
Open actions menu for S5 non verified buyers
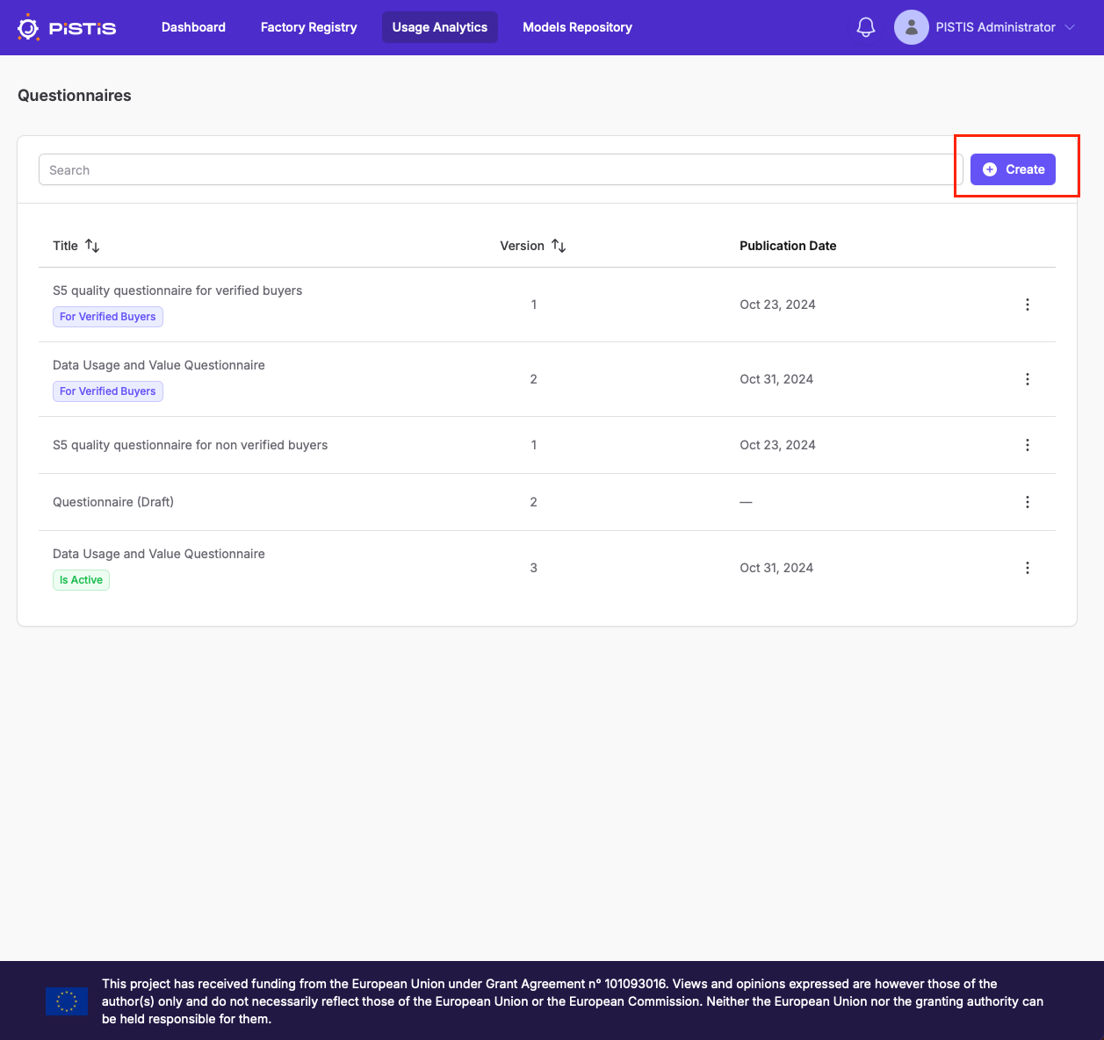[1028, 445]
